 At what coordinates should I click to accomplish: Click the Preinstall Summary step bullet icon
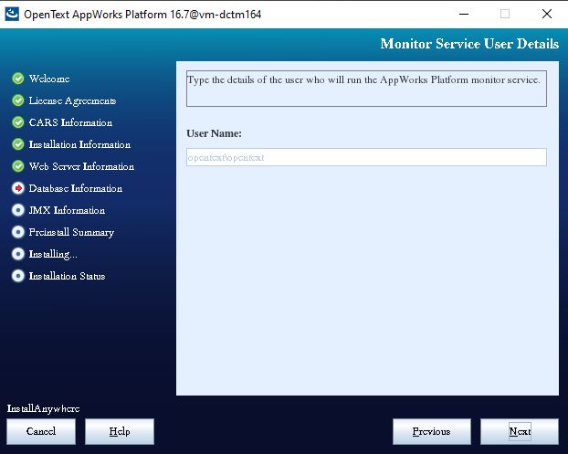tap(17, 232)
